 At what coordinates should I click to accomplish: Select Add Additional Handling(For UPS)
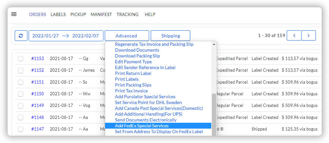148,114
